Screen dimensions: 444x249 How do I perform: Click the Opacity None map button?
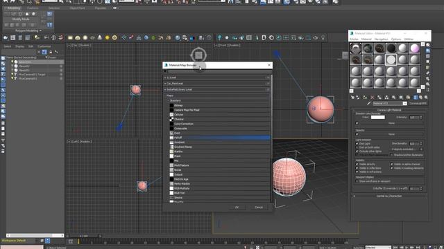click(x=391, y=134)
